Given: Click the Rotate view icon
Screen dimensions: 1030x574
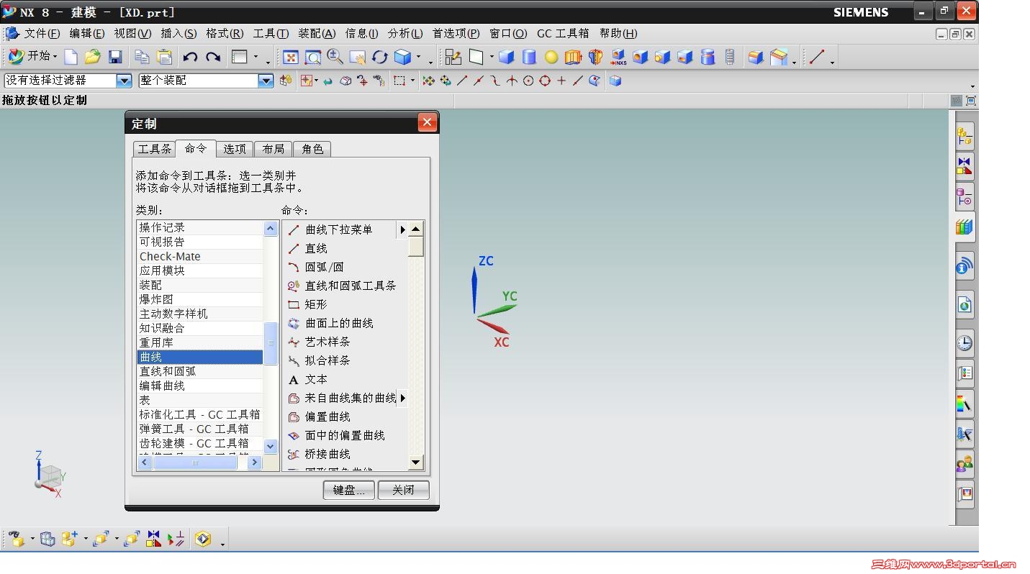Looking at the screenshot, I should pos(379,57).
